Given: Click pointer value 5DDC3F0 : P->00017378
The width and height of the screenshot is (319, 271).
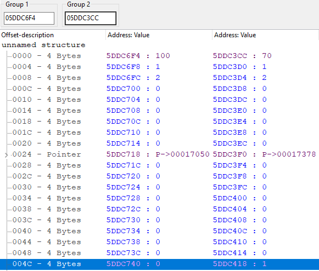Looking at the screenshot, I should (x=264, y=154).
